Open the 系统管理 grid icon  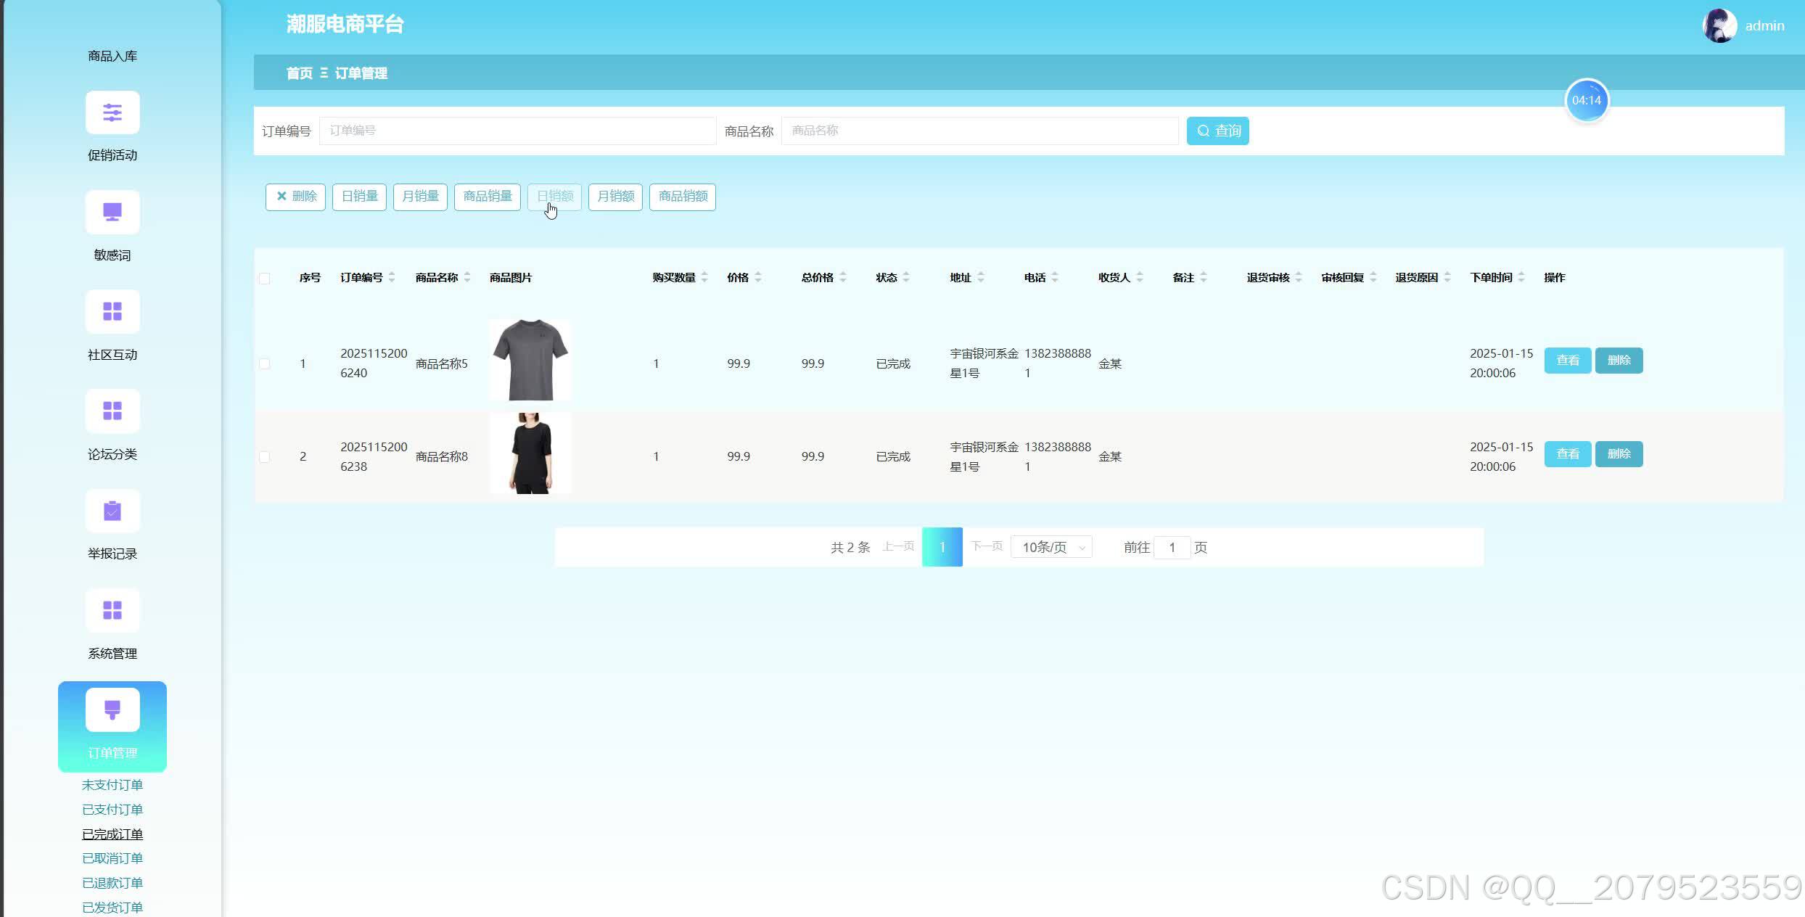pyautogui.click(x=112, y=611)
